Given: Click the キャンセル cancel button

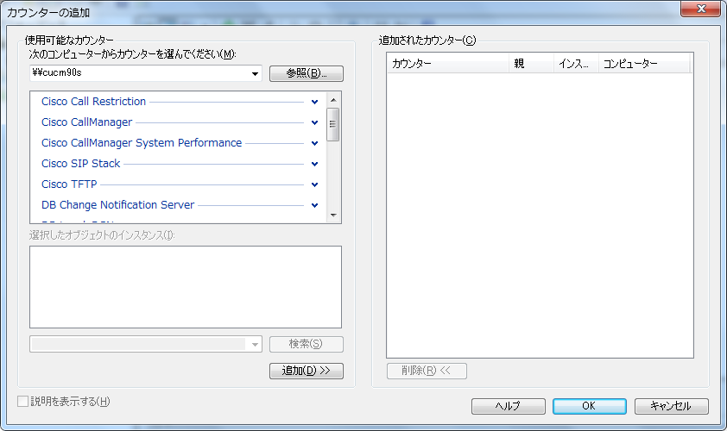Looking at the screenshot, I should (x=672, y=406).
